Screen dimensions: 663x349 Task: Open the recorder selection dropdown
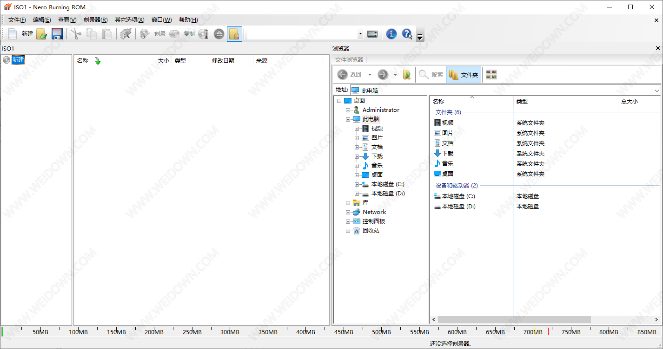(360, 34)
